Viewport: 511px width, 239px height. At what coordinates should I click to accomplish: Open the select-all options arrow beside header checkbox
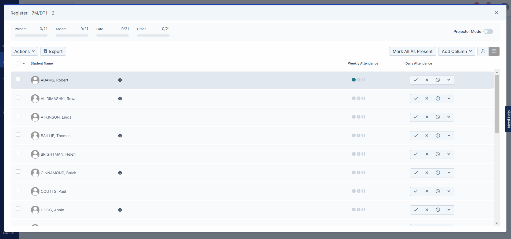click(x=24, y=63)
